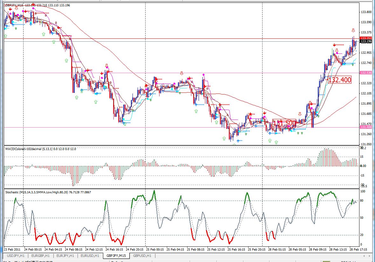The width and height of the screenshot is (375, 262).
Task: Click the 28 Feb 01:15 time label
Action: (x=277, y=249)
